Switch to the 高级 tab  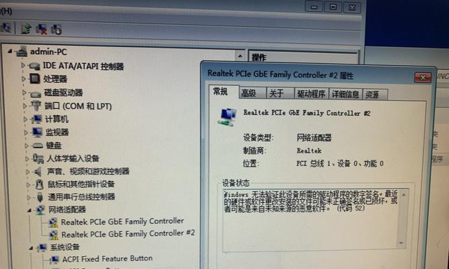252,93
